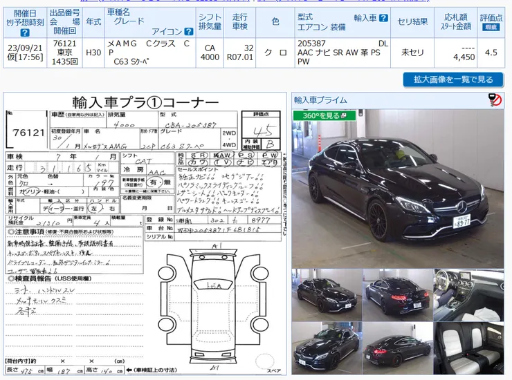Click the help icon next to 輸入車
The height and width of the screenshot is (380, 512).
click(x=384, y=18)
